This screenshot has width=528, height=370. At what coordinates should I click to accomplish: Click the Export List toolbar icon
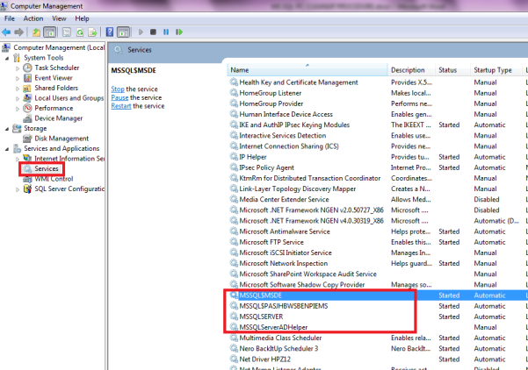click(x=92, y=32)
